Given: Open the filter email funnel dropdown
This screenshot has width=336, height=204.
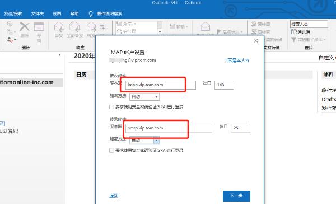Looking at the screenshot, I should point(309,40).
